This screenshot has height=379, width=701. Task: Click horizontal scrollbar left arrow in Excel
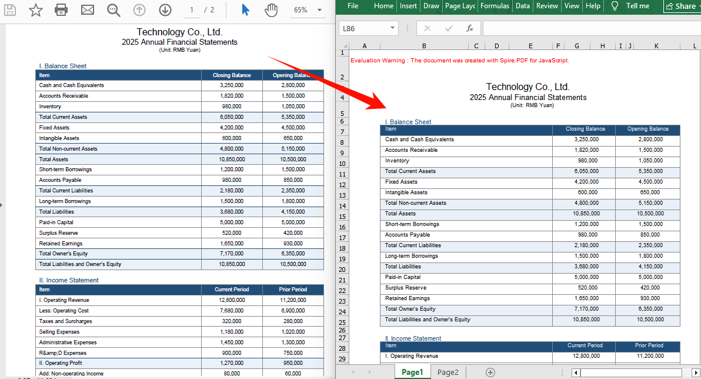pos(576,373)
